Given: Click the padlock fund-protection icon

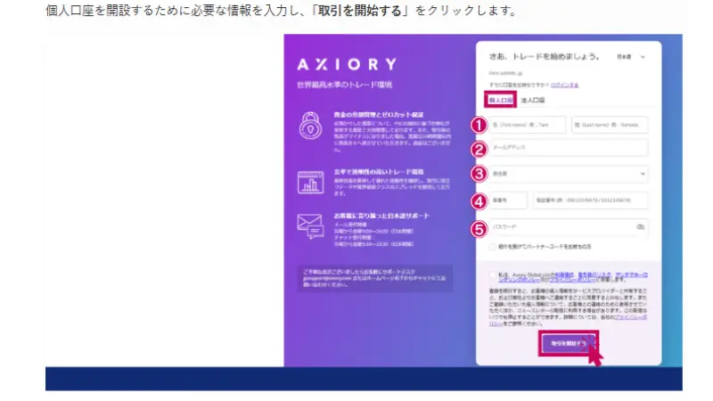Looking at the screenshot, I should 310,126.
